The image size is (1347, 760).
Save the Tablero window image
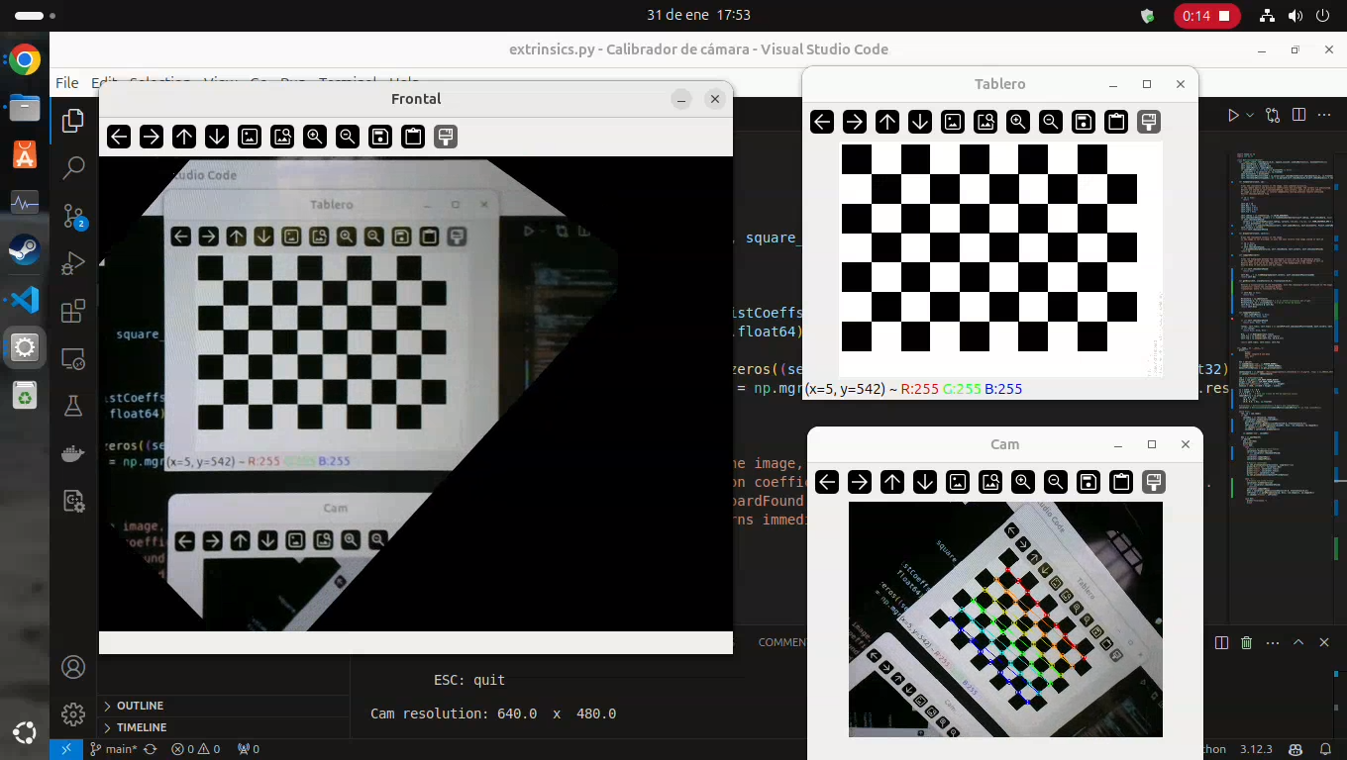pyautogui.click(x=1084, y=122)
